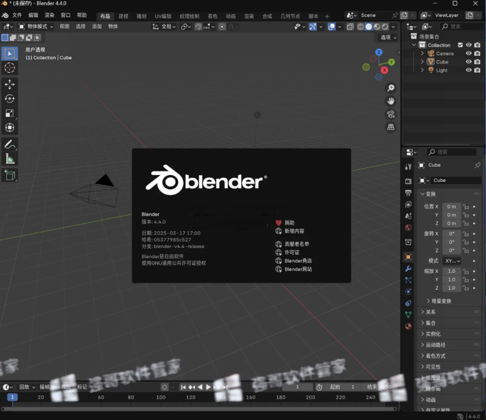Switch perspective/orthographic with the grid gizmo
Viewport: 486px width, 420px height.
[x=391, y=127]
